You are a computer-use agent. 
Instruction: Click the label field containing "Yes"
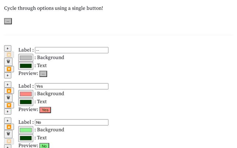[71, 86]
